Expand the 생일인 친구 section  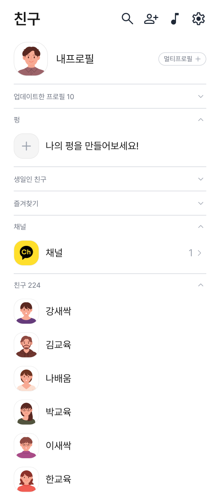pyautogui.click(x=201, y=179)
